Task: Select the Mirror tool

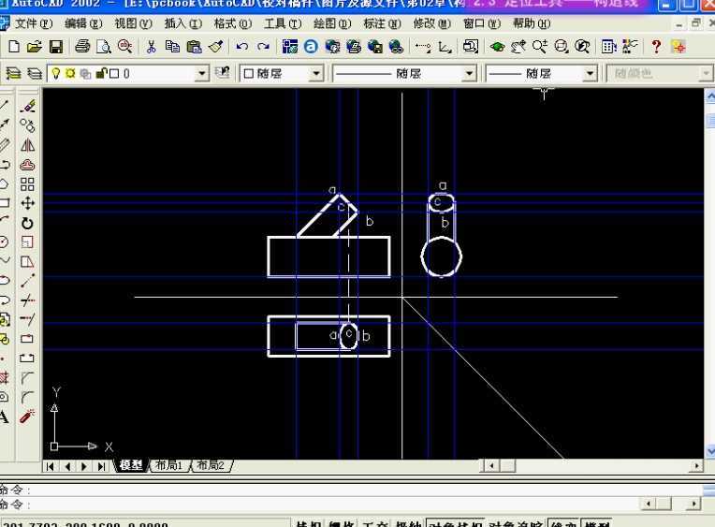Action: click(x=27, y=145)
